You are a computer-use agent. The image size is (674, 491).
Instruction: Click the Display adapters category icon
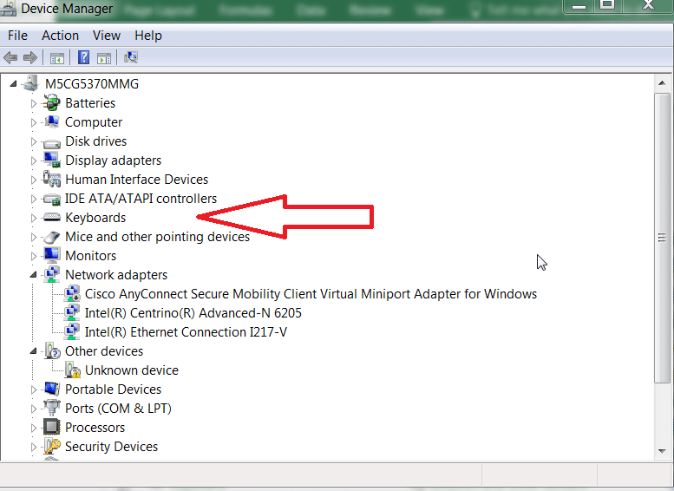tap(51, 160)
